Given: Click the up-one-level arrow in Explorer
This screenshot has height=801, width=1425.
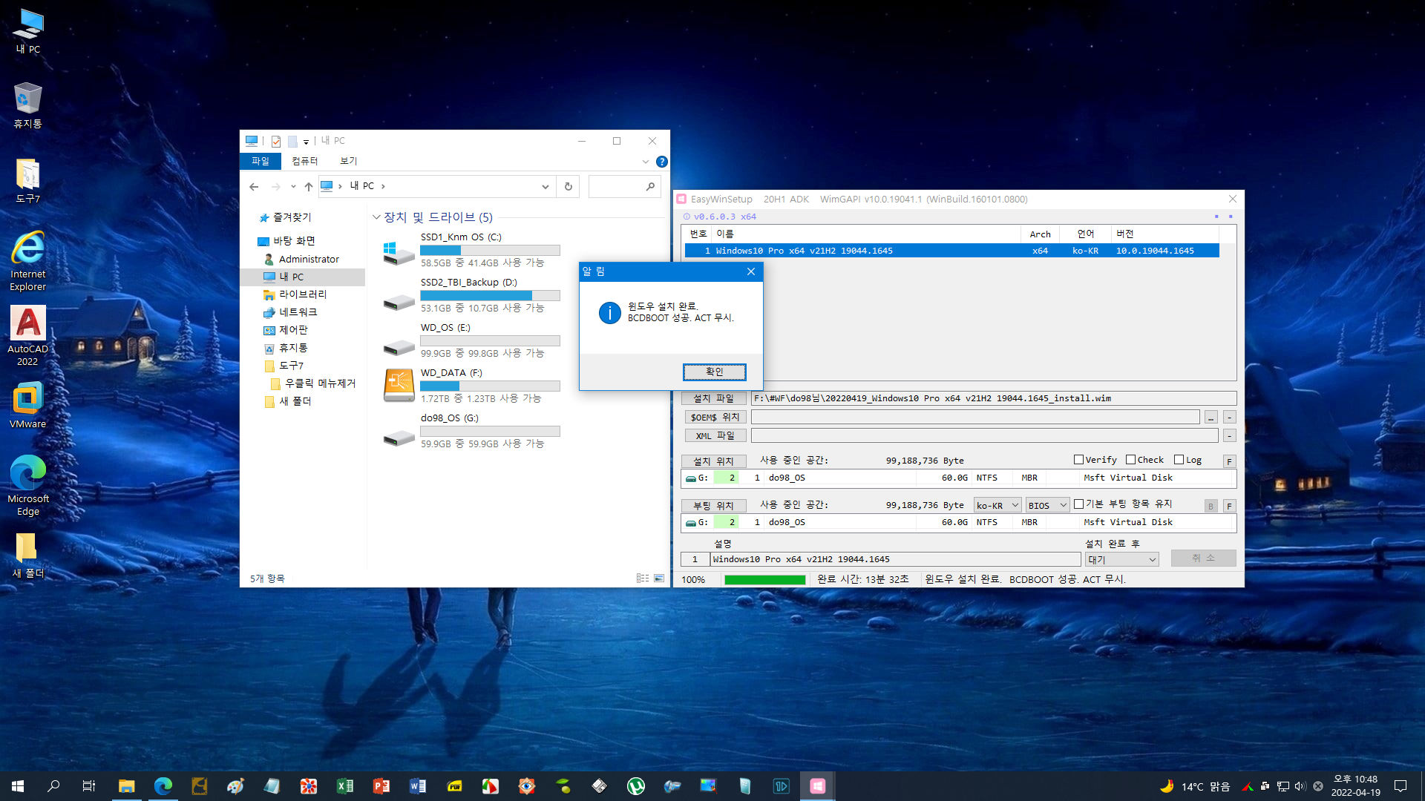Looking at the screenshot, I should point(309,187).
